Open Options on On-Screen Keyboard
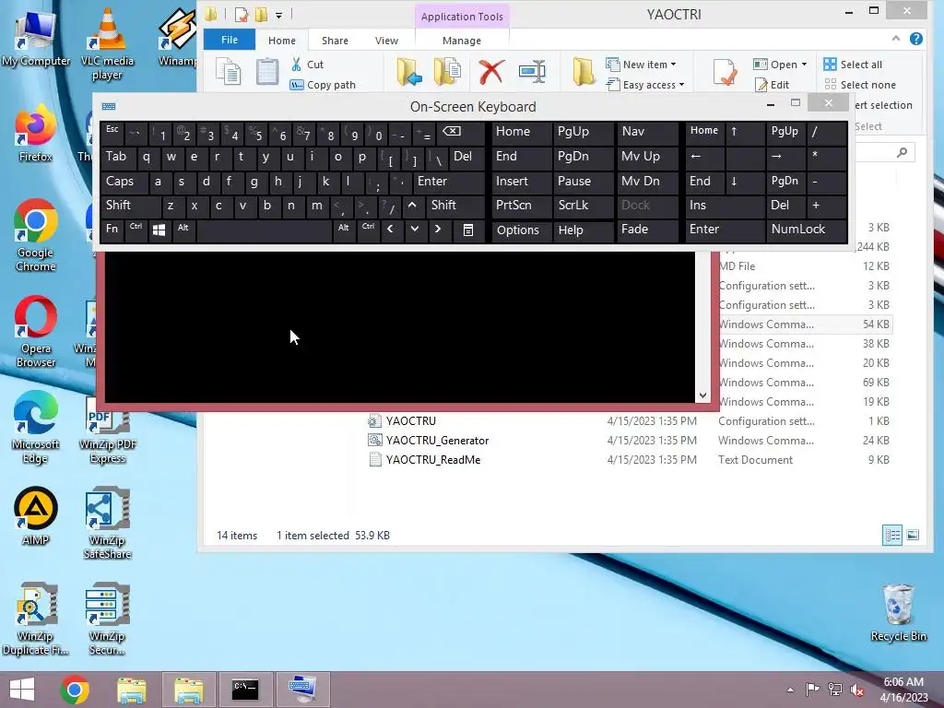This screenshot has width=944, height=708. tap(521, 230)
